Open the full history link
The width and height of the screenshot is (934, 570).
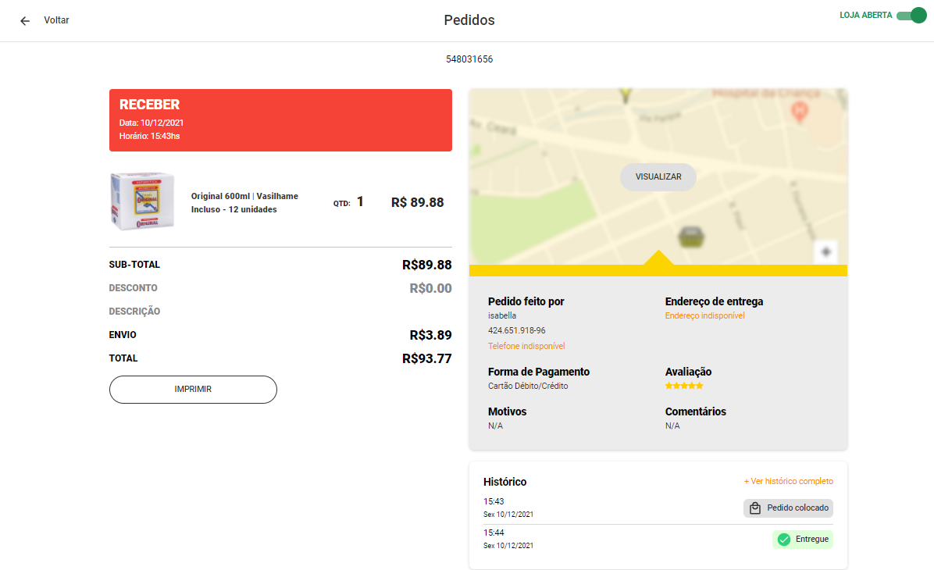(788, 482)
